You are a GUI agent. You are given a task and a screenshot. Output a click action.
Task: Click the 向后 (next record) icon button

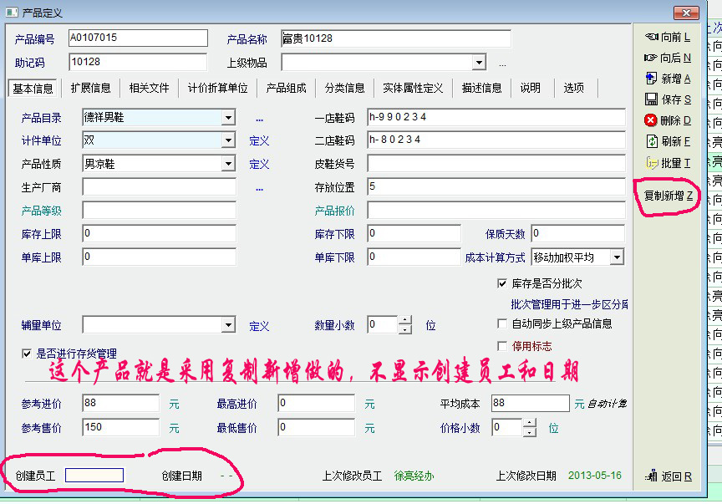point(668,59)
